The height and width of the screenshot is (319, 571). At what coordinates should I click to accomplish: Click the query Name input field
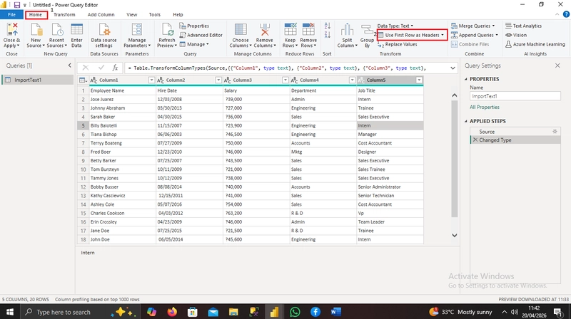[x=515, y=96]
